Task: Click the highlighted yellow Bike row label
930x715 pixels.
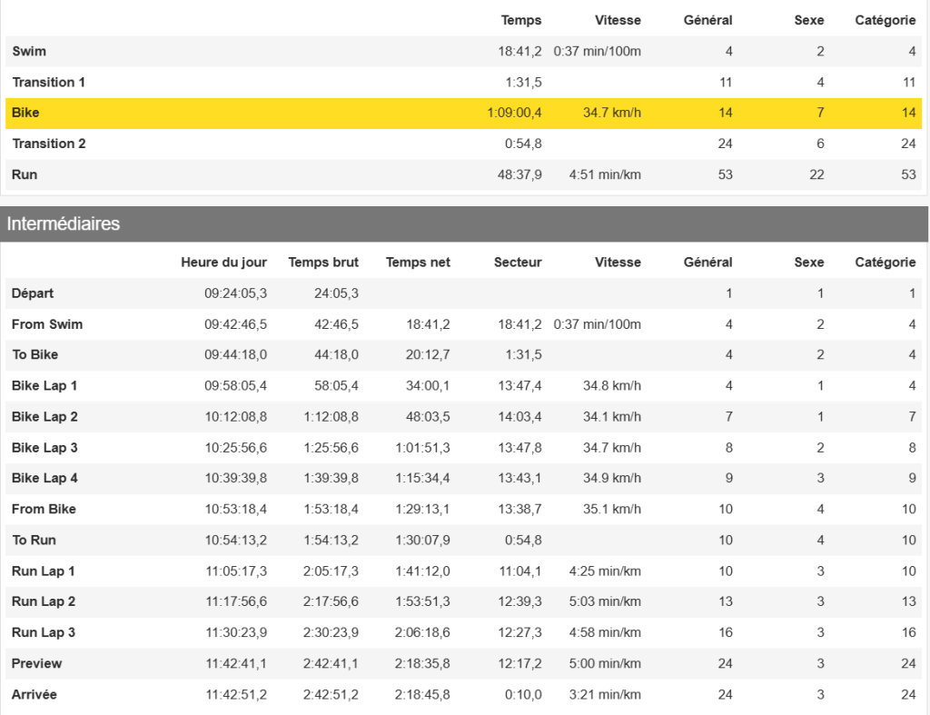Action: click(x=25, y=113)
